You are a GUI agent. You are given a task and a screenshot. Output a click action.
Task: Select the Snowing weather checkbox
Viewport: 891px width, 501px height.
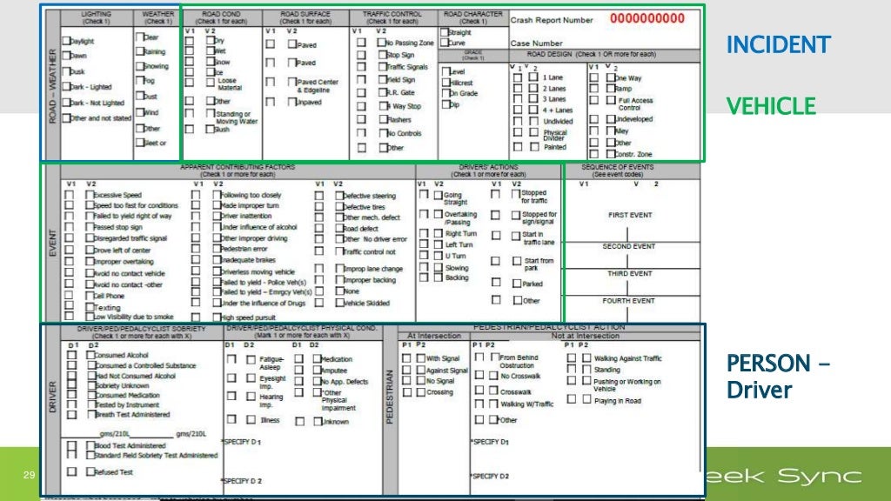140,66
